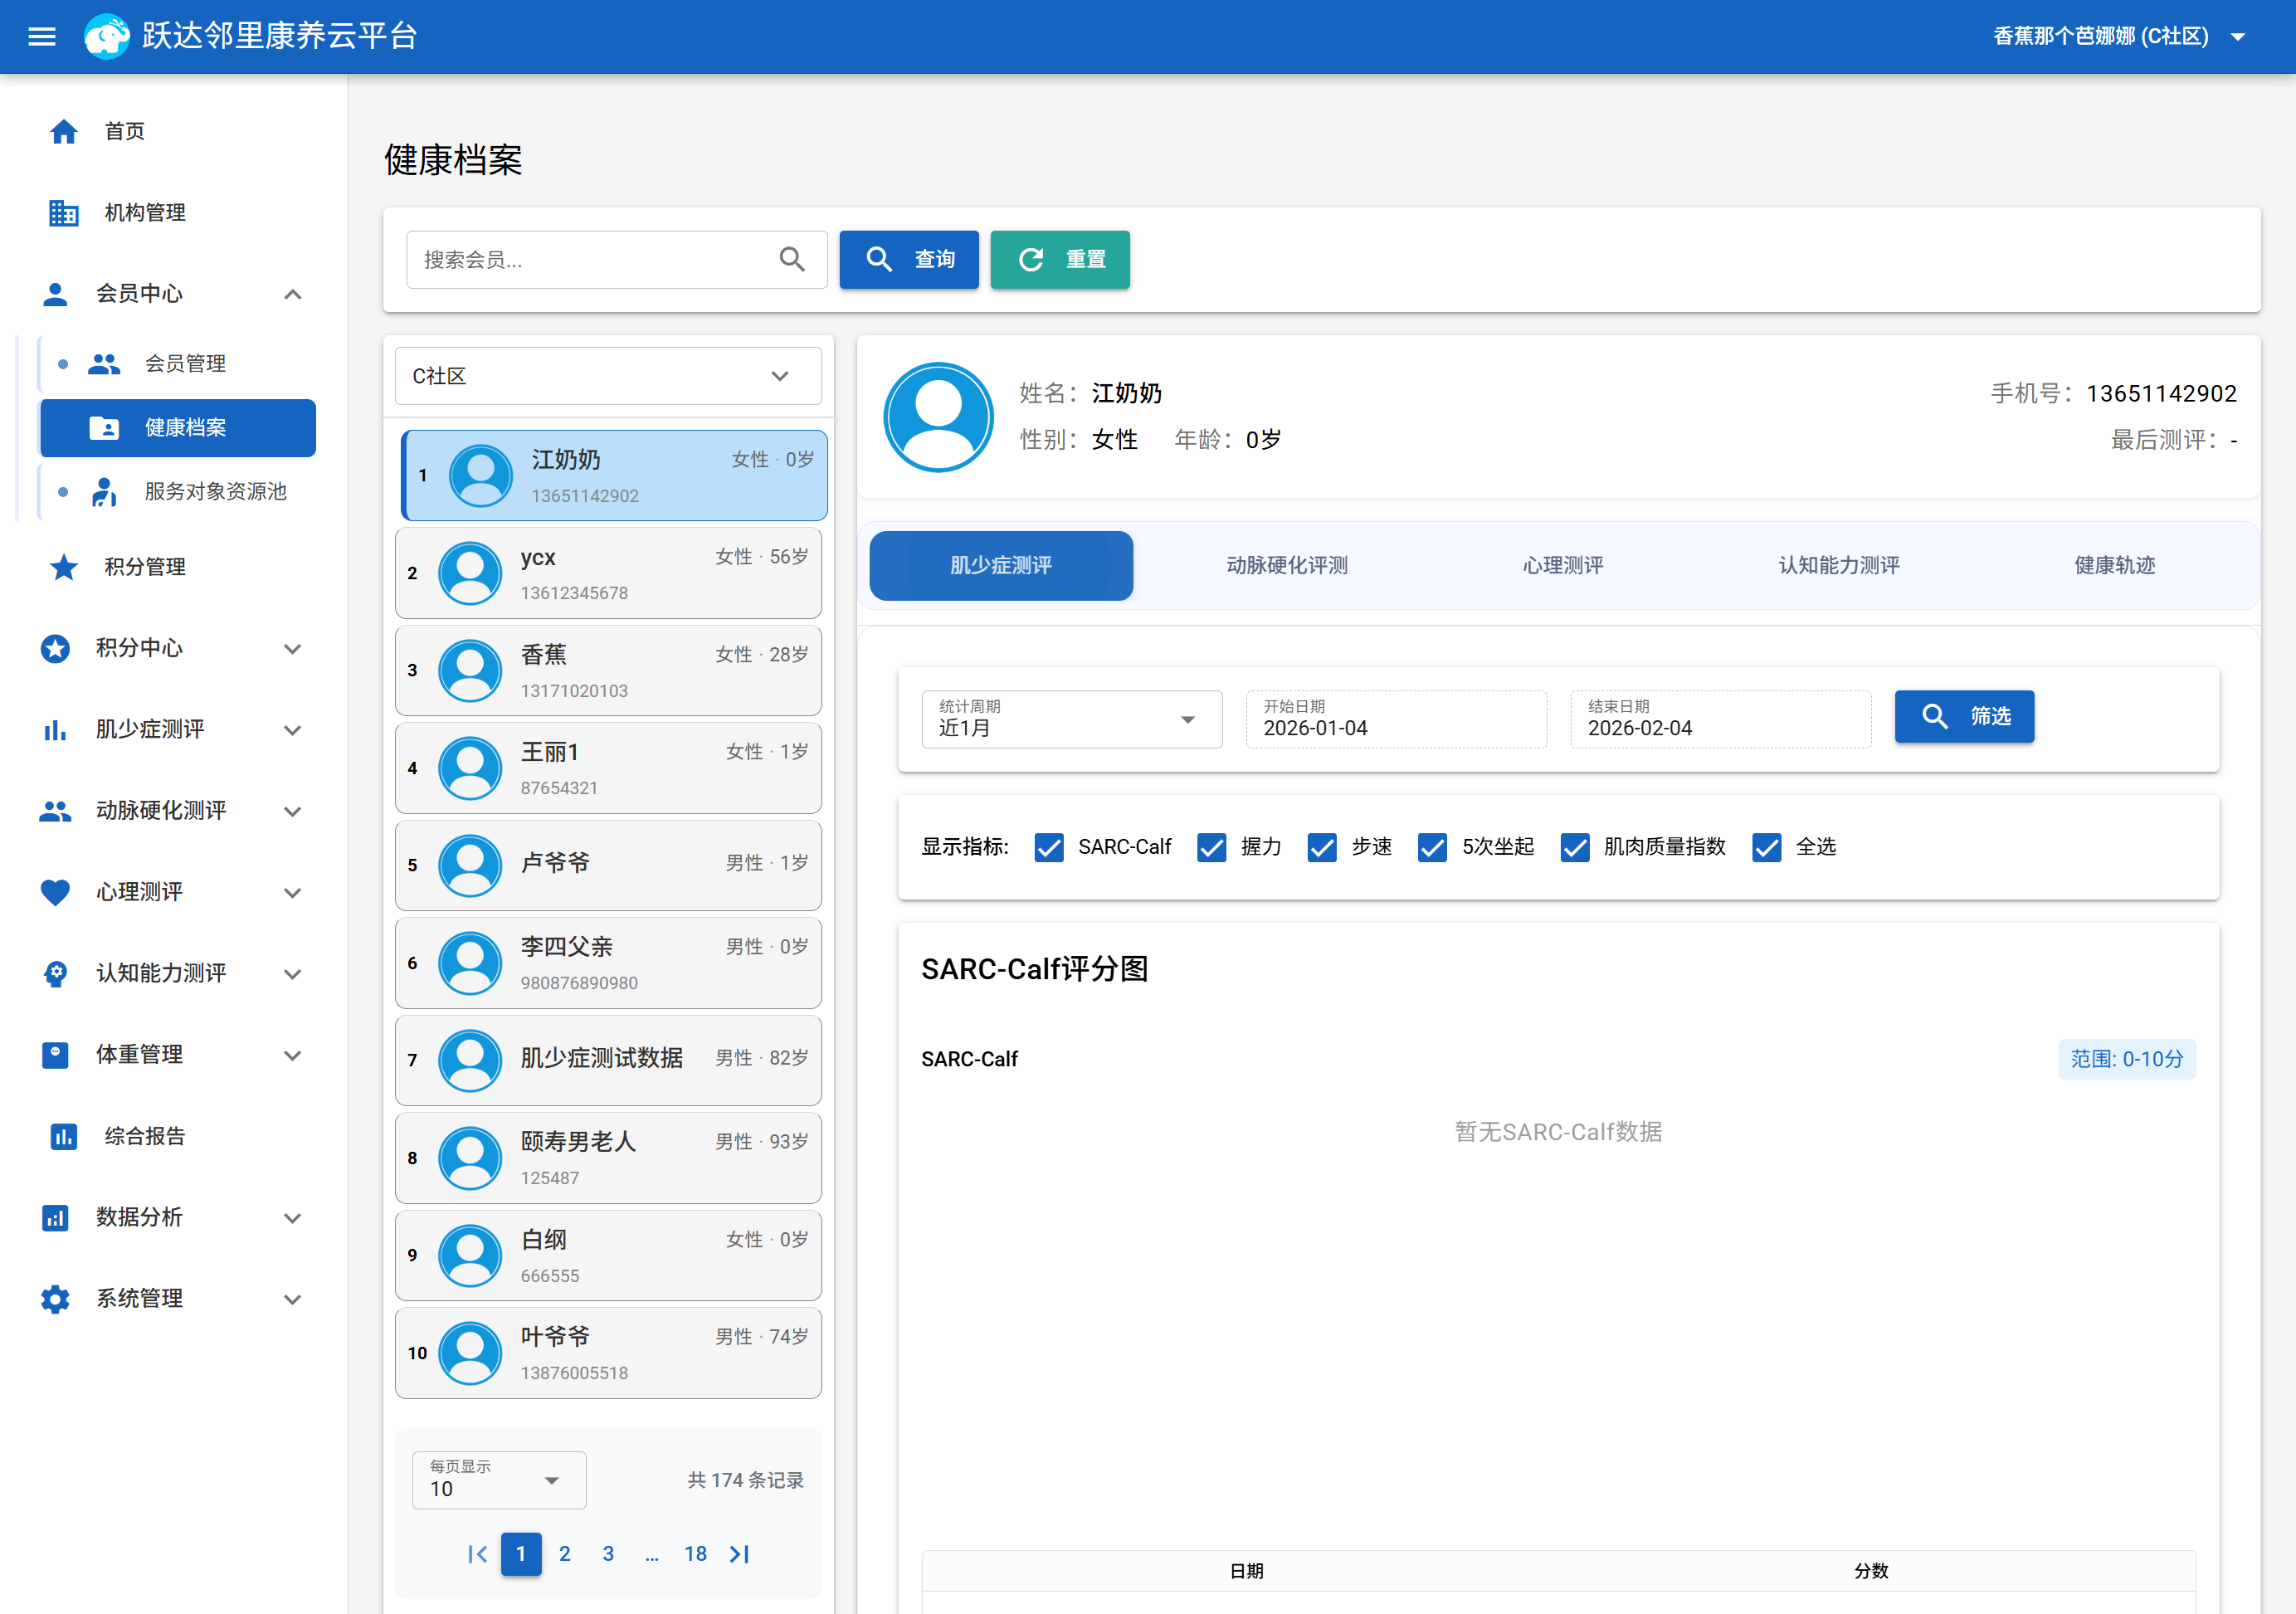Click the 认知能力测评 head icon
2296x1614 pixels.
[x=56, y=974]
